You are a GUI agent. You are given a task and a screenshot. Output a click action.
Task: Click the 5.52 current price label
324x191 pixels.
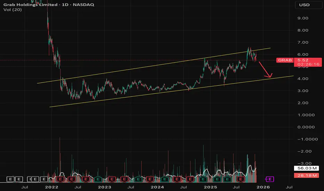(x=303, y=60)
